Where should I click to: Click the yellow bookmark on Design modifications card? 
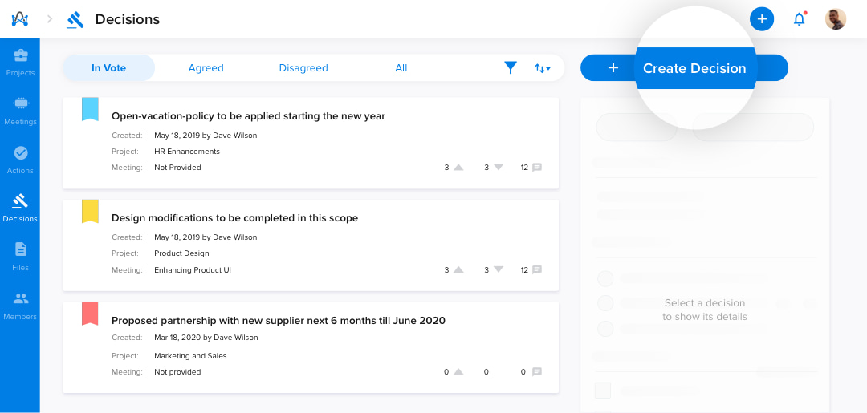90,212
